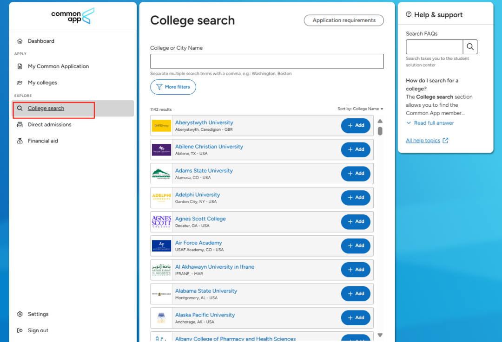Click the Common App logo

[x=73, y=16]
